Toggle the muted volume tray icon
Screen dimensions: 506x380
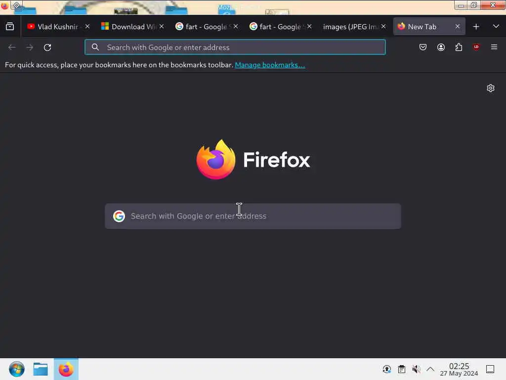point(416,369)
